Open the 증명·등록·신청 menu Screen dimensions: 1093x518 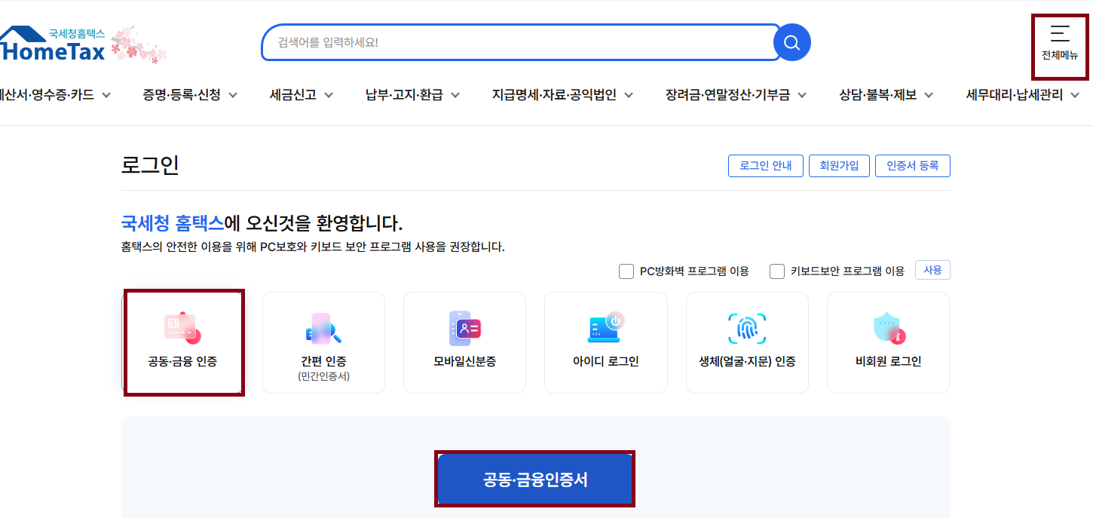180,95
